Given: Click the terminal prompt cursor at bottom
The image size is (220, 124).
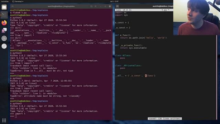Looking at the screenshot, I should pos(16,116).
